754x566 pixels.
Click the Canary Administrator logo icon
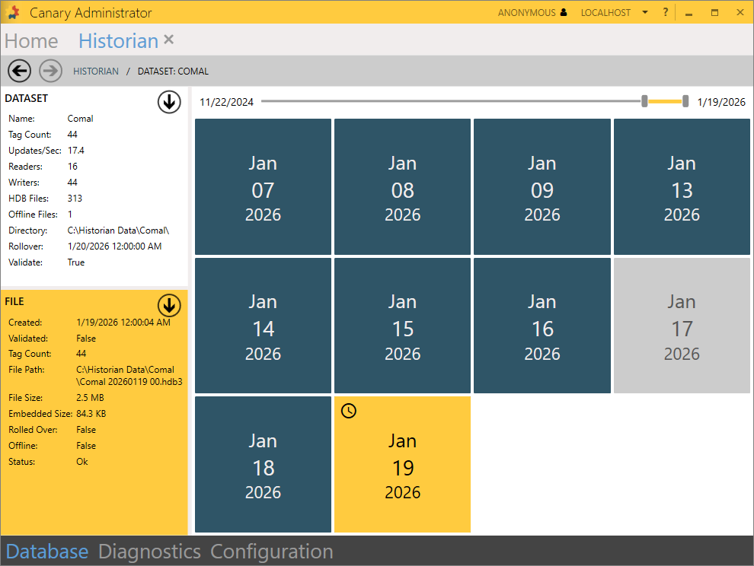(13, 13)
